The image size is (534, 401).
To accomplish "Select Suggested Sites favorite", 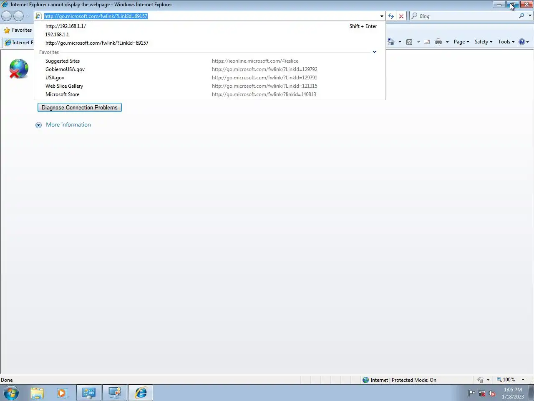I will (x=210, y=61).
